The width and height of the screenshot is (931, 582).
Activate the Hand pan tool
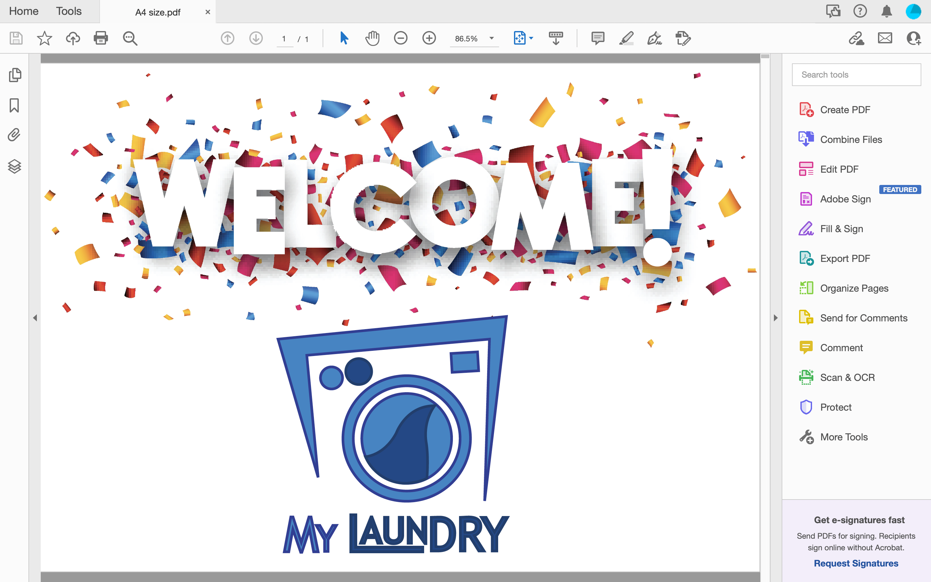click(372, 38)
